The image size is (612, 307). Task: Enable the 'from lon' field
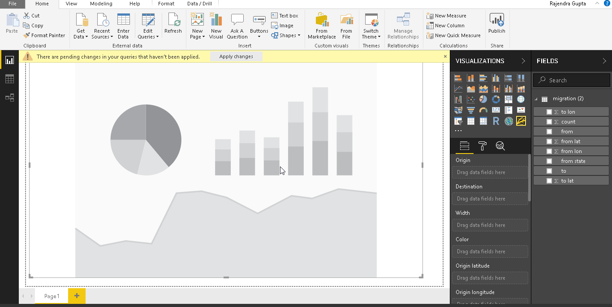click(x=549, y=151)
